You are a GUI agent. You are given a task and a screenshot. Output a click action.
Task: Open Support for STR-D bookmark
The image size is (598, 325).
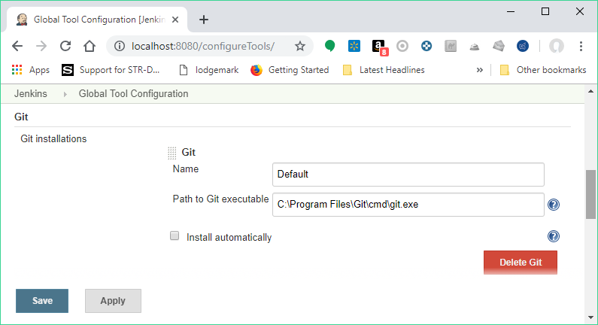point(111,70)
